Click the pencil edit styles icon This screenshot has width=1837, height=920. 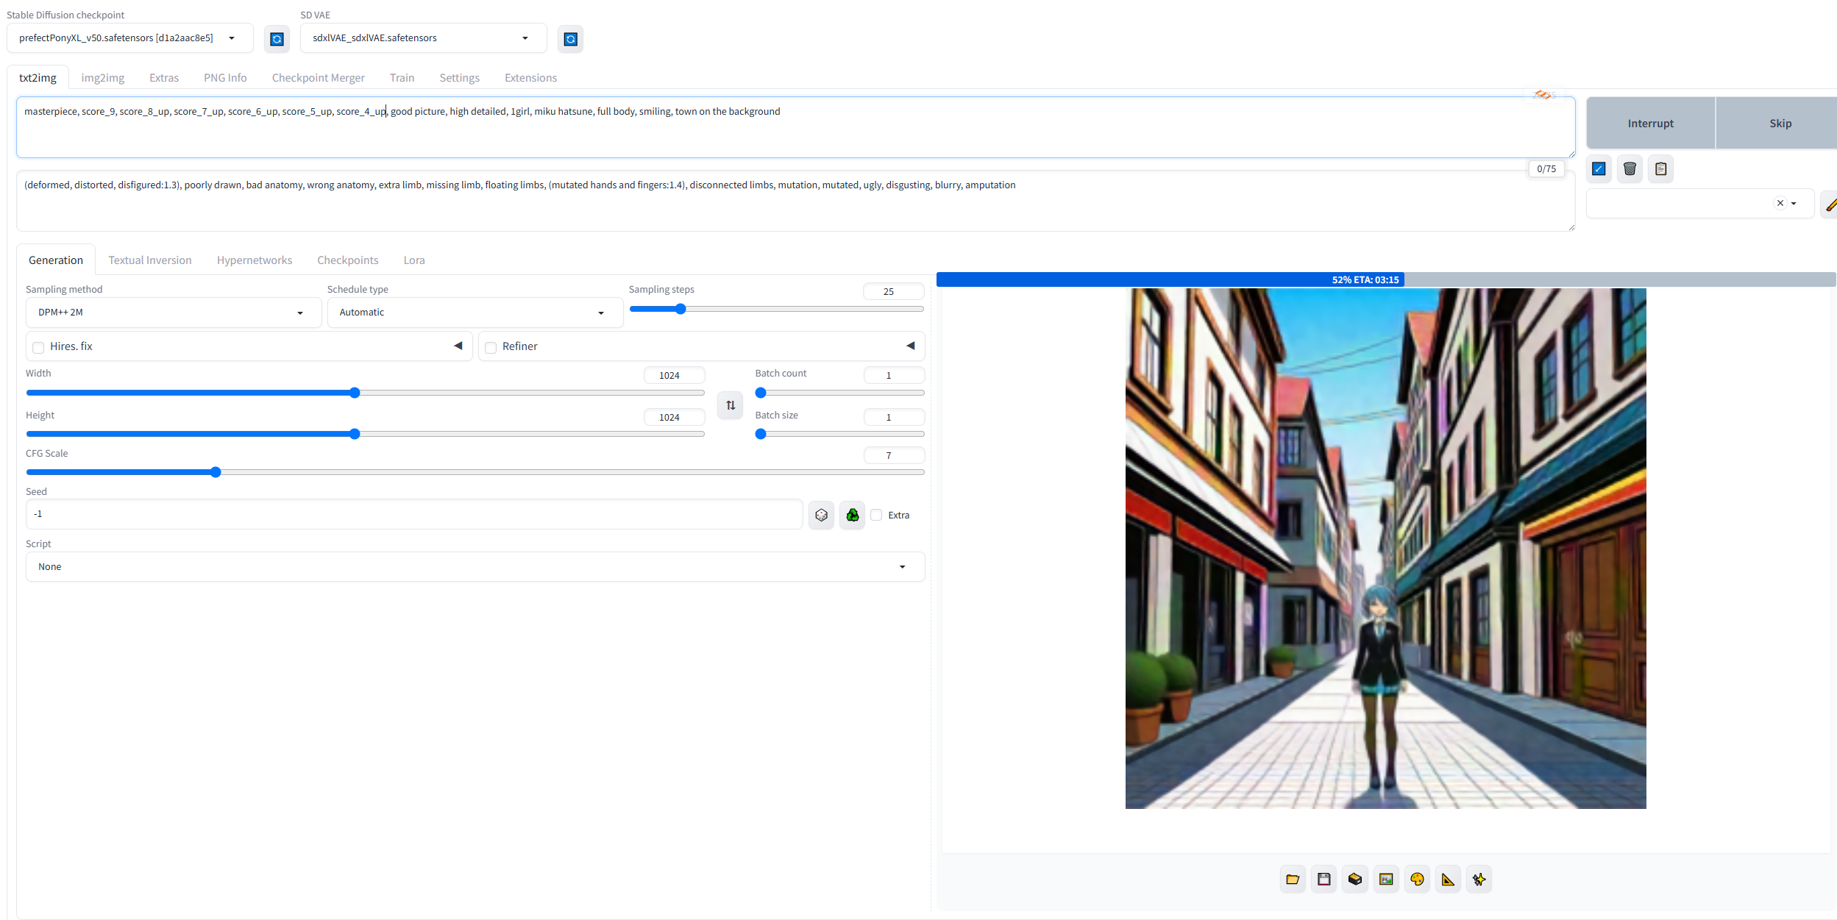(1830, 204)
